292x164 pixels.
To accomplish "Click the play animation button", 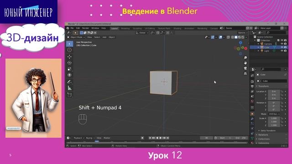I will tap(161, 138).
